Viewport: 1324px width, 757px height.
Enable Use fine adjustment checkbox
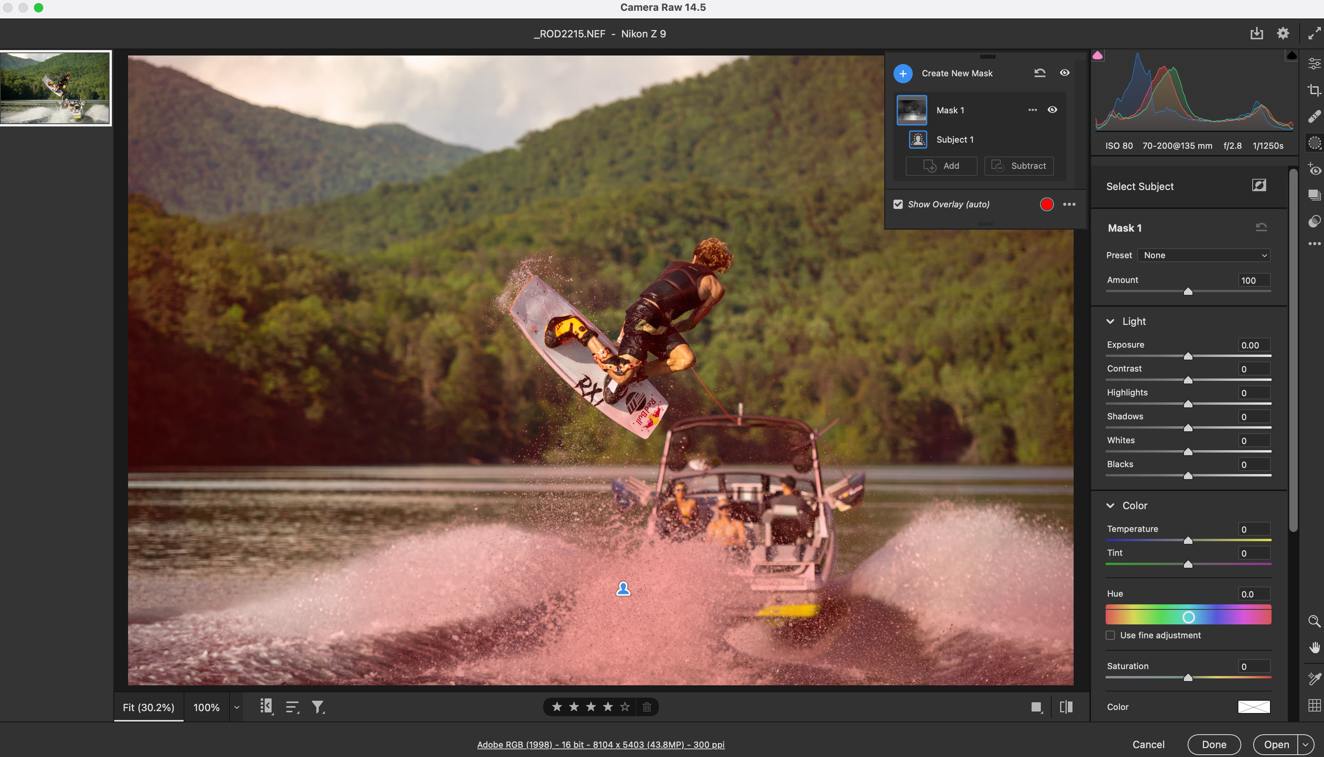[1110, 635]
